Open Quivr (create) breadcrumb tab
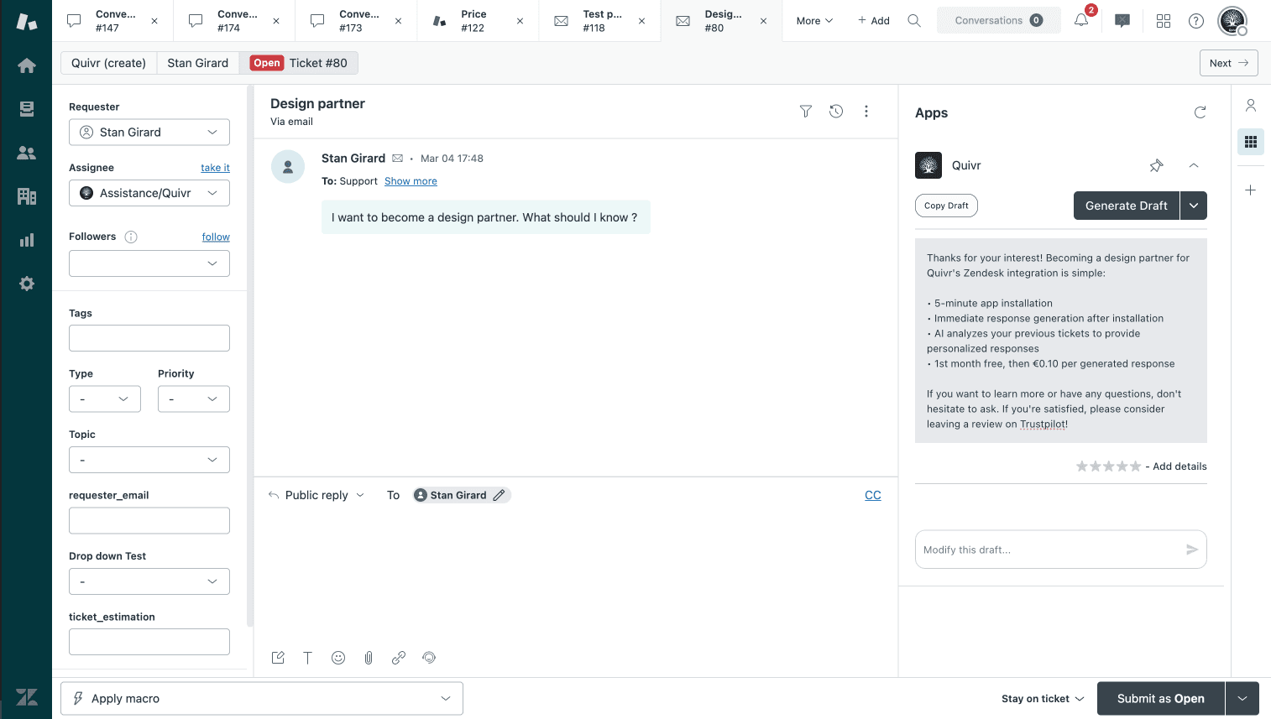The image size is (1271, 719). (x=109, y=63)
